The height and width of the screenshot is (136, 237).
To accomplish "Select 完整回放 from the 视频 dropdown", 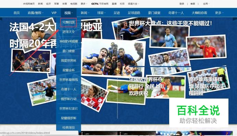I will [68, 22].
